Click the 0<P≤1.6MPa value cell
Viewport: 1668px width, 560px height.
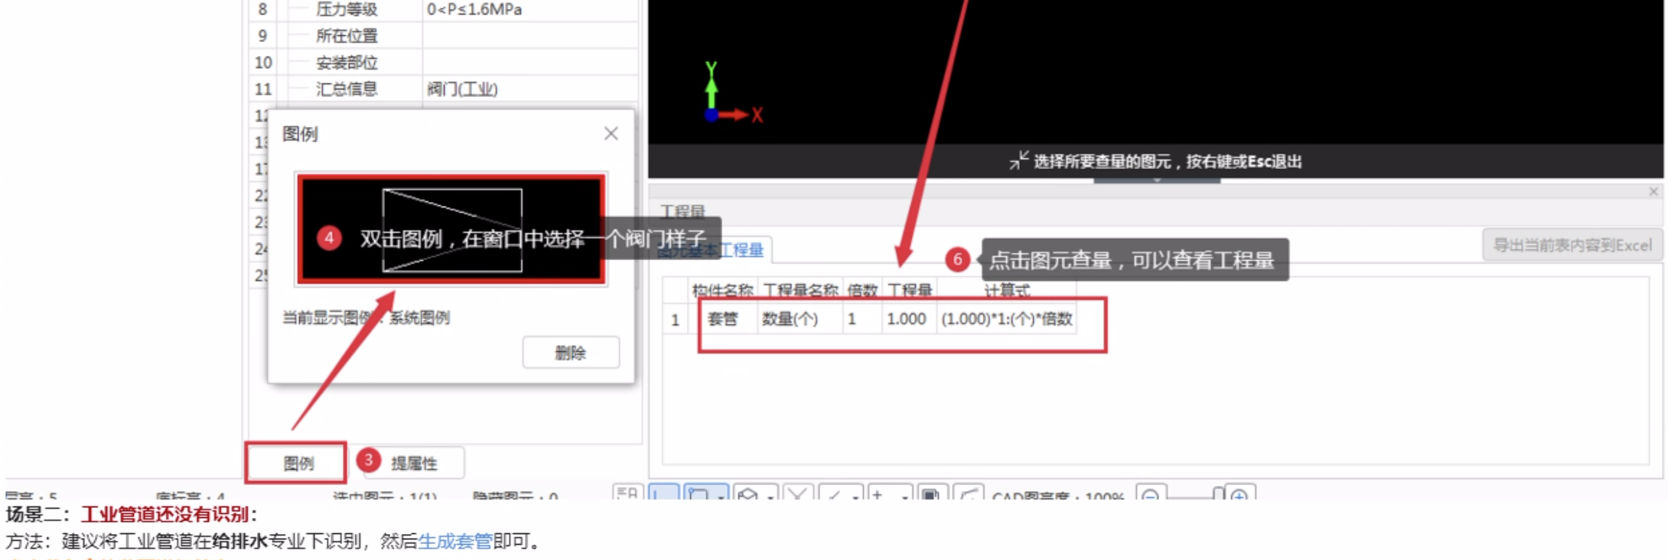(529, 9)
